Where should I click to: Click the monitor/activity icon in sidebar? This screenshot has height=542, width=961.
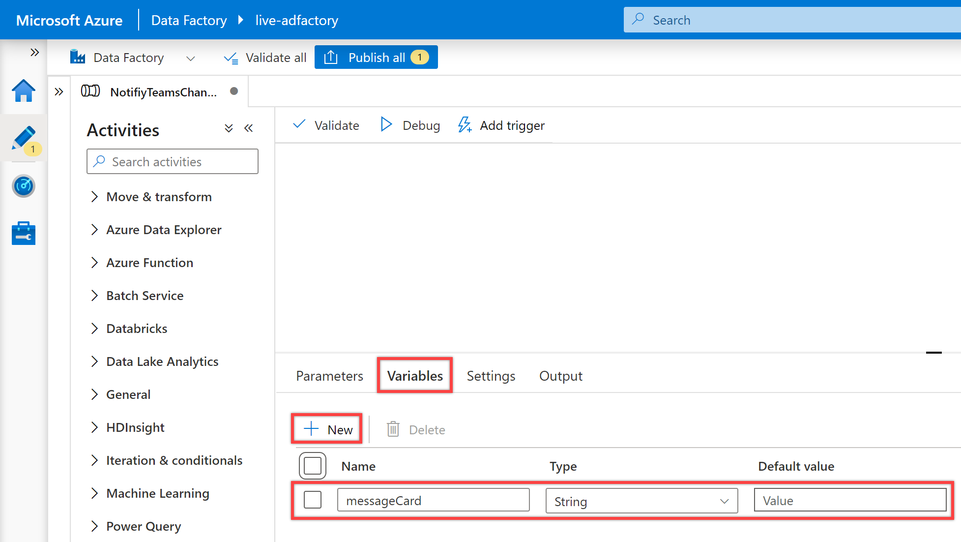point(23,185)
